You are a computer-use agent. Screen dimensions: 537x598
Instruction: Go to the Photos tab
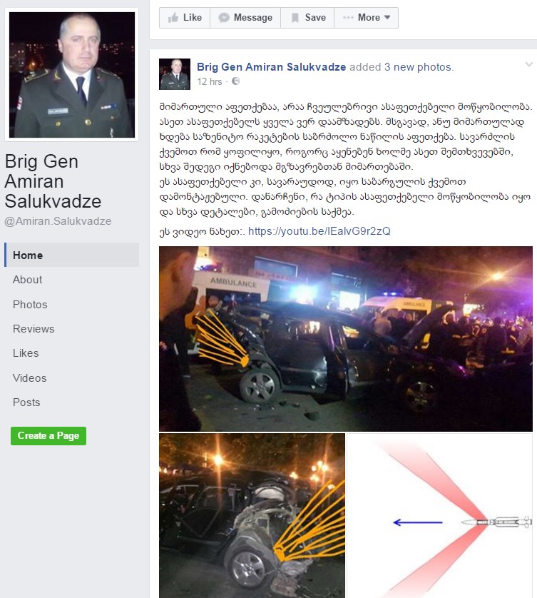[30, 304]
